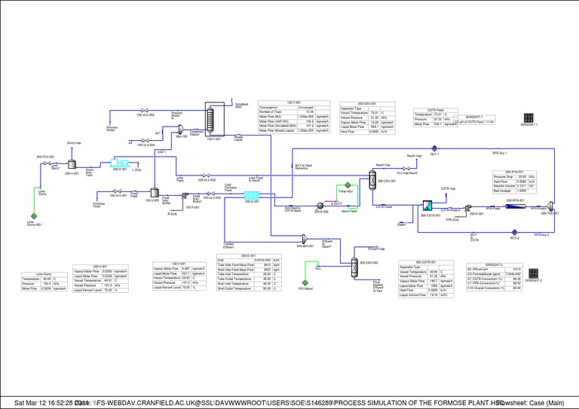This screenshot has width=579, height=409.
Task: Select the 300-PFR-001 plug flow reactor
Action: pyautogui.click(x=516, y=206)
